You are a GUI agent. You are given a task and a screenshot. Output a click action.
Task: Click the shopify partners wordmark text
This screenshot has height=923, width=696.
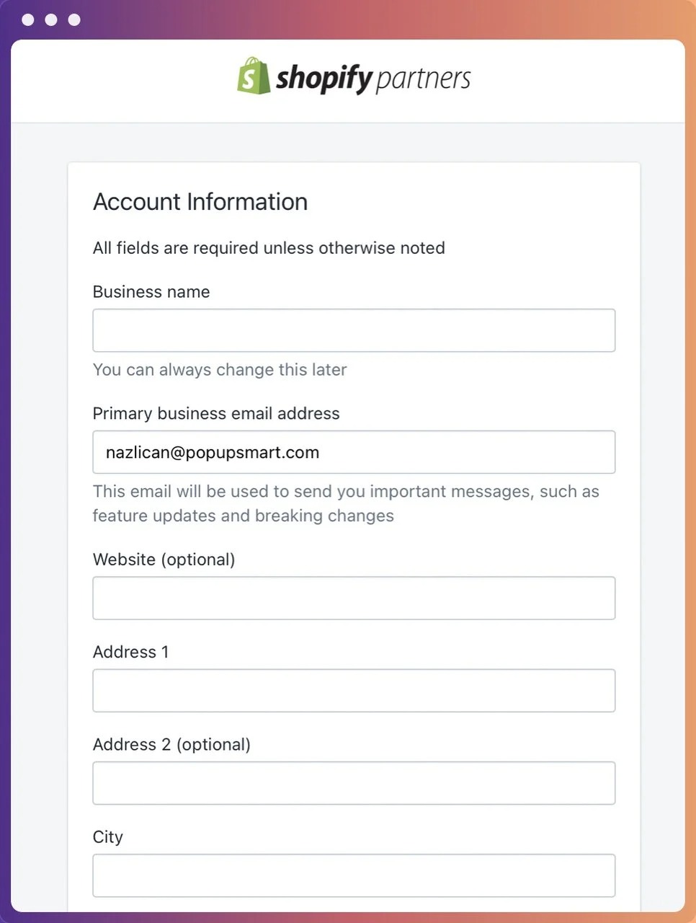pos(373,78)
